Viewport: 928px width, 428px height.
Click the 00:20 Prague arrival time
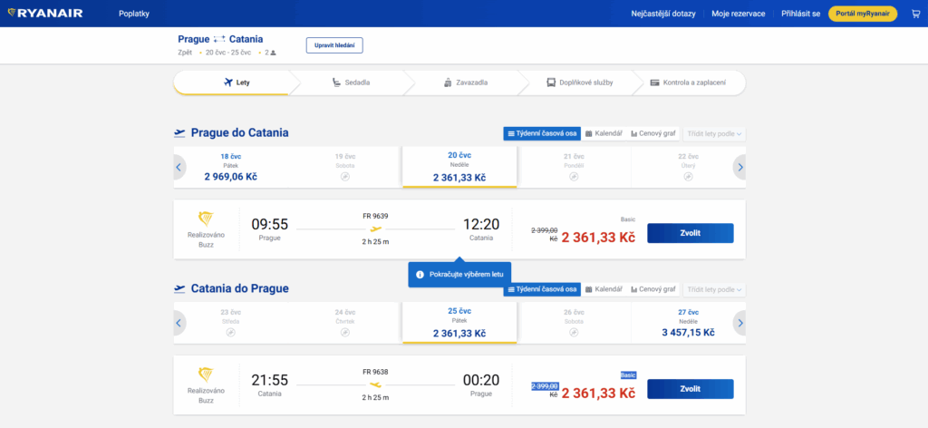click(481, 380)
